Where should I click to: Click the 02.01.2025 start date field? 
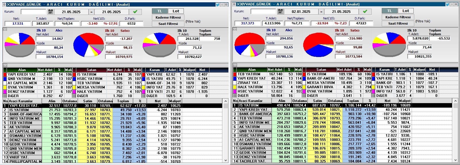(x=301, y=12)
